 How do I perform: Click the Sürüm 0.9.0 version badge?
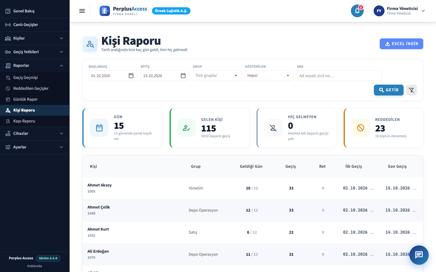48,258
